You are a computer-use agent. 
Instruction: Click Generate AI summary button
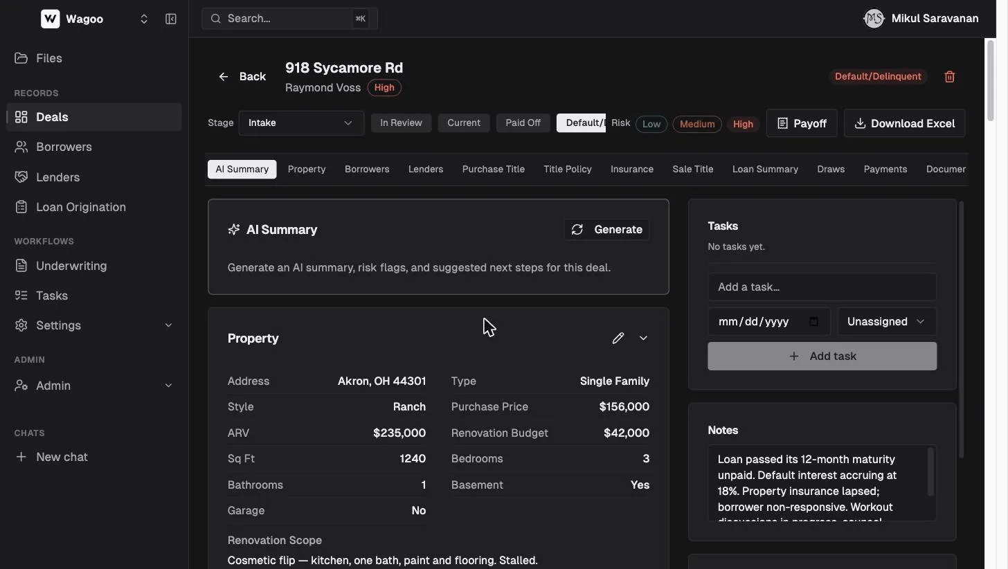coord(607,230)
